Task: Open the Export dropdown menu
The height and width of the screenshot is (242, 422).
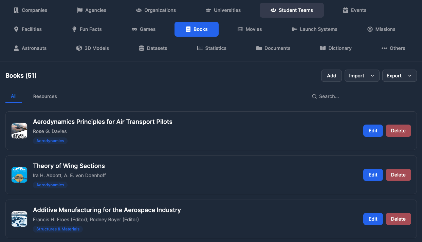Action: click(399, 76)
